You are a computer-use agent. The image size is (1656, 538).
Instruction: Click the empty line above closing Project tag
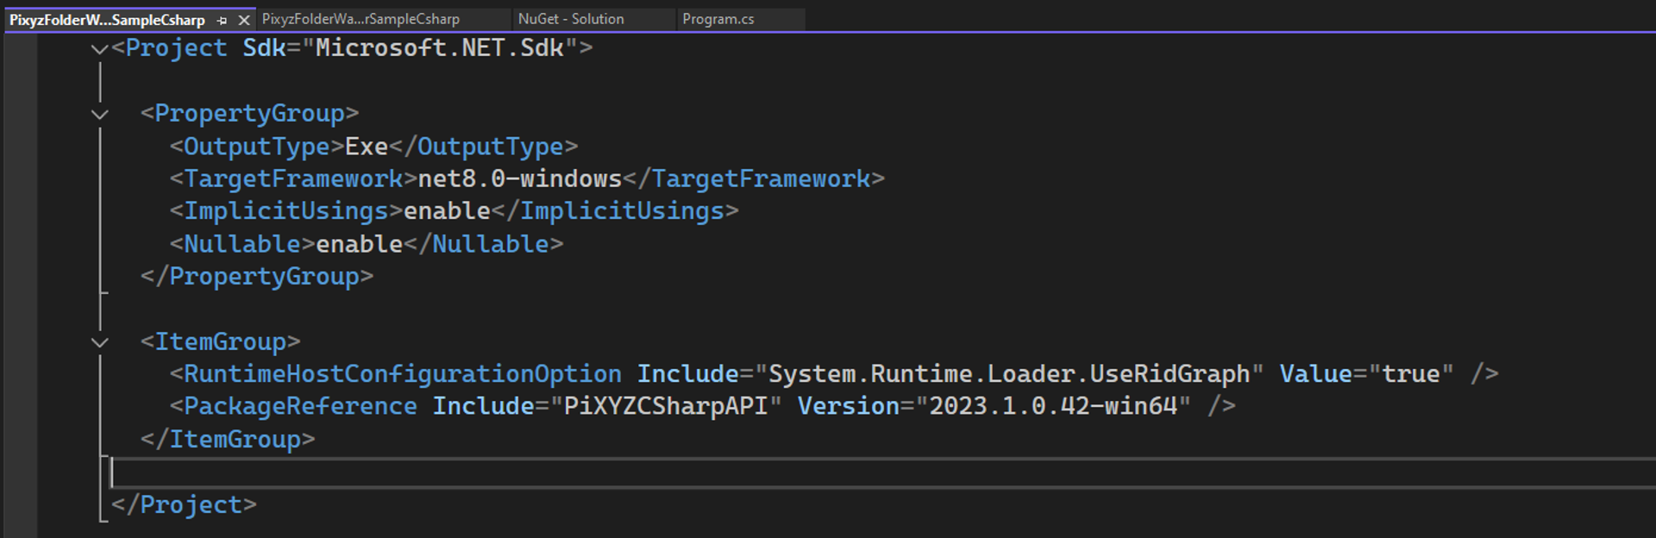pos(517,472)
